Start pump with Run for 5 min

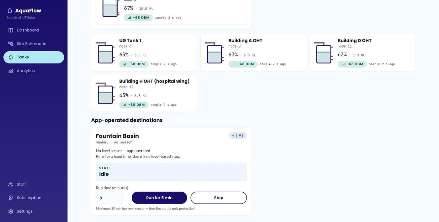pyautogui.click(x=159, y=198)
